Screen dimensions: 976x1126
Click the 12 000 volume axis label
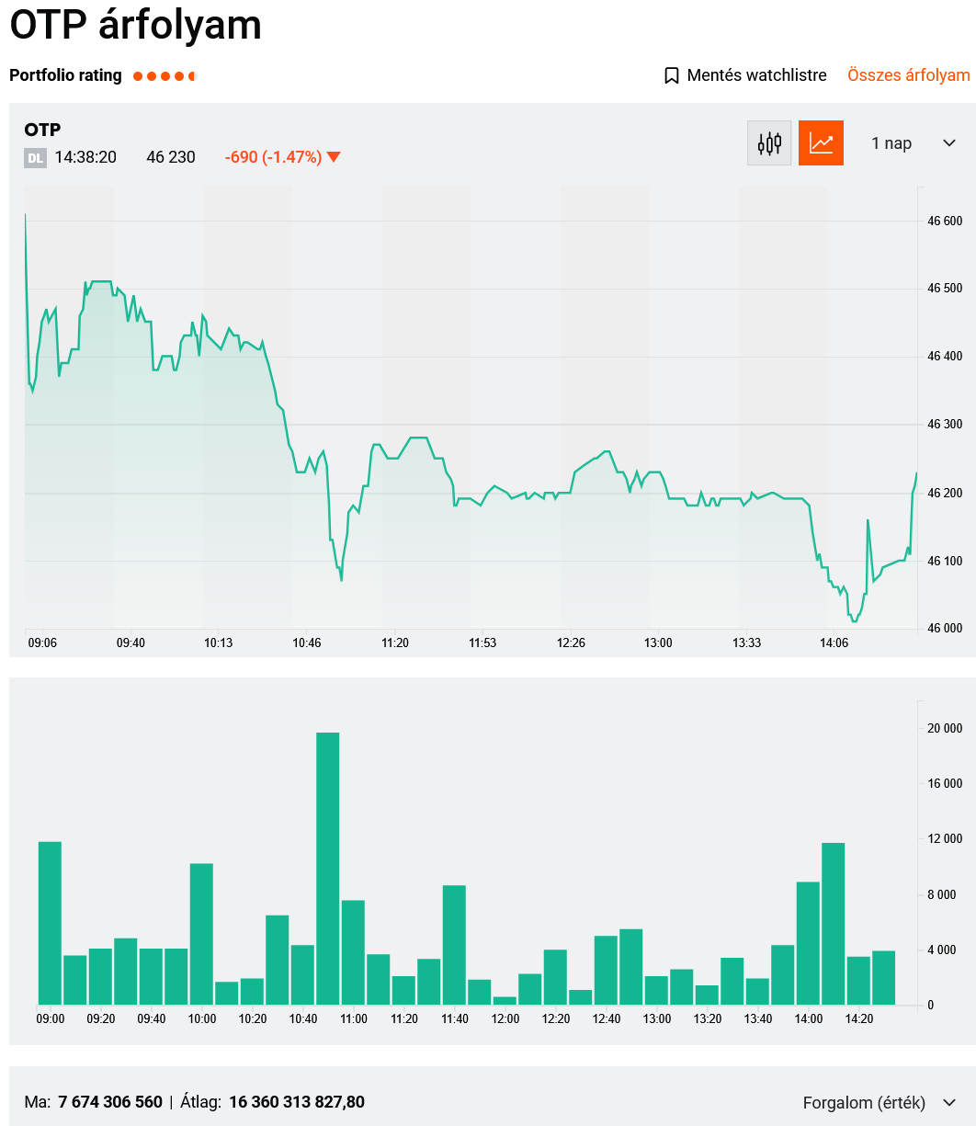(x=945, y=839)
